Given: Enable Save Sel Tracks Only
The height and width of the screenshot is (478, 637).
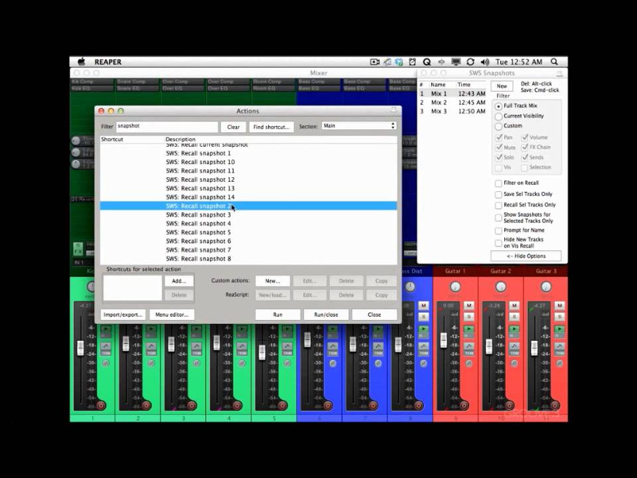Looking at the screenshot, I should coord(498,195).
